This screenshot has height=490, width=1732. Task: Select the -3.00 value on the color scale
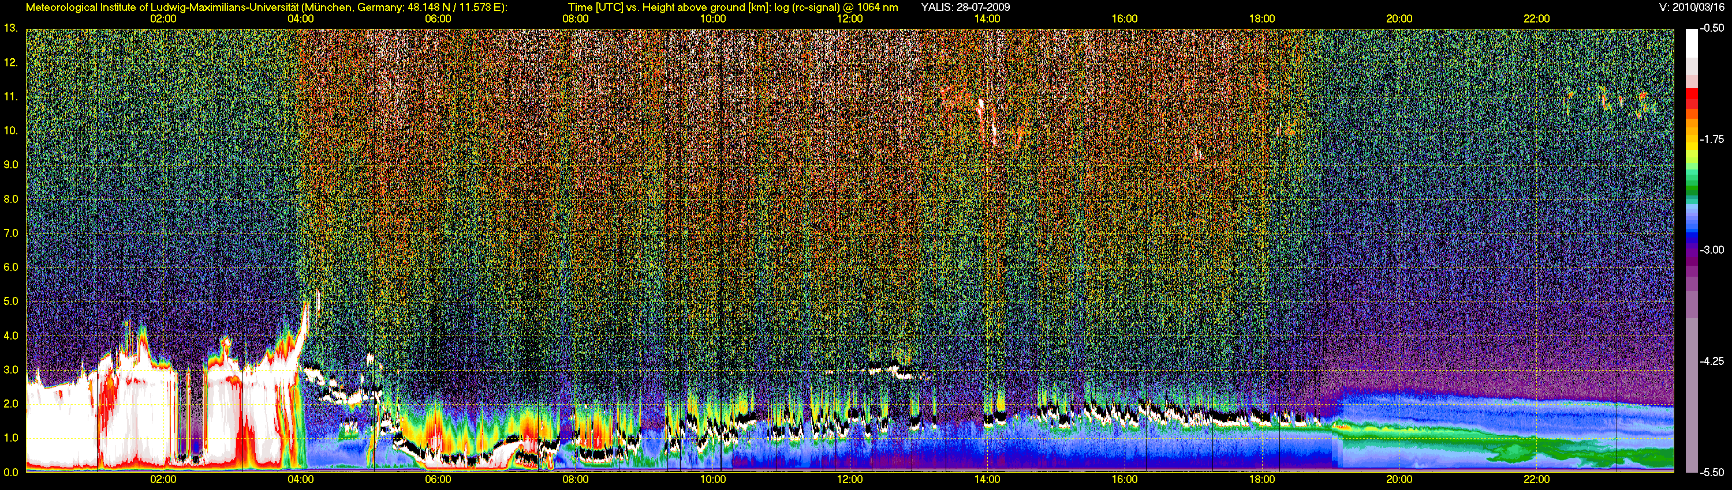(x=1711, y=250)
